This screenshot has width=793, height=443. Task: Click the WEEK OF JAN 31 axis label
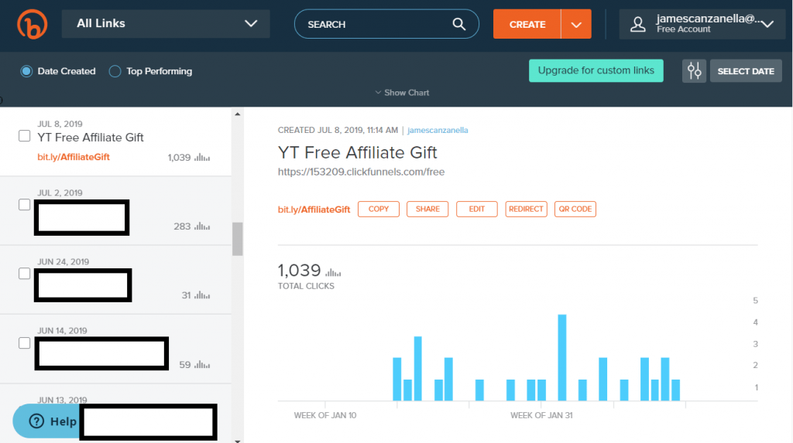pyautogui.click(x=541, y=415)
